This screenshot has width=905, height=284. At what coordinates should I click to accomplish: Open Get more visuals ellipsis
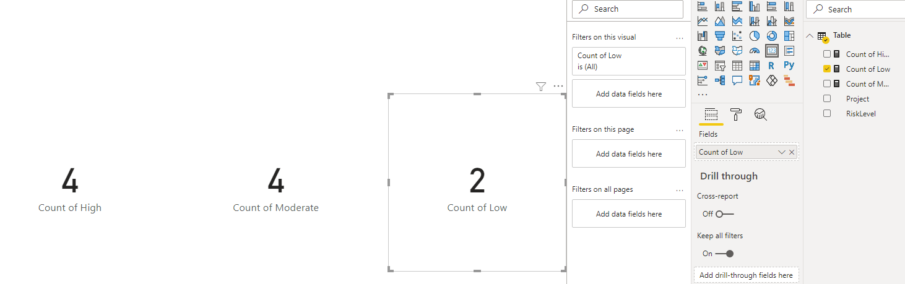tap(703, 95)
